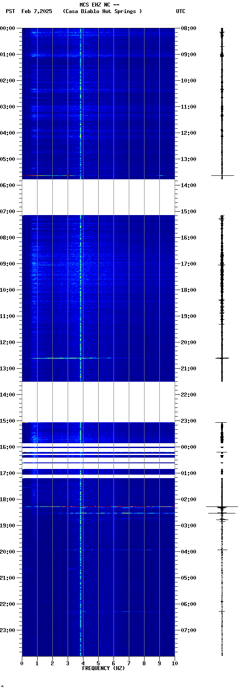241x691 pixels.
Task: Click the 12:00 PST time label
Action: [x=8, y=342]
